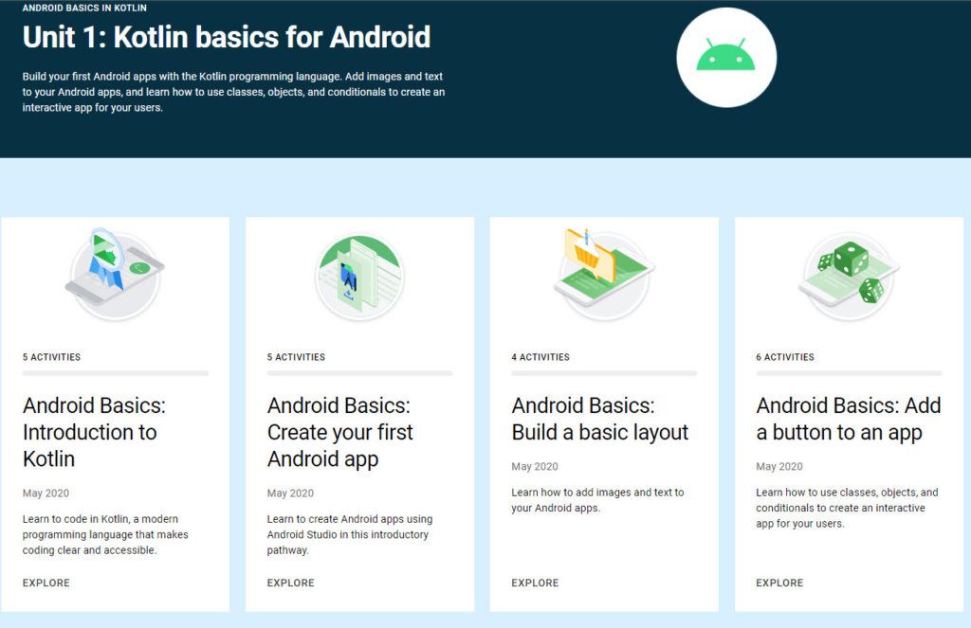Viewport: 971px width, 628px height.
Task: Open Android Basics: Create your first Android app title
Action: pos(340,432)
